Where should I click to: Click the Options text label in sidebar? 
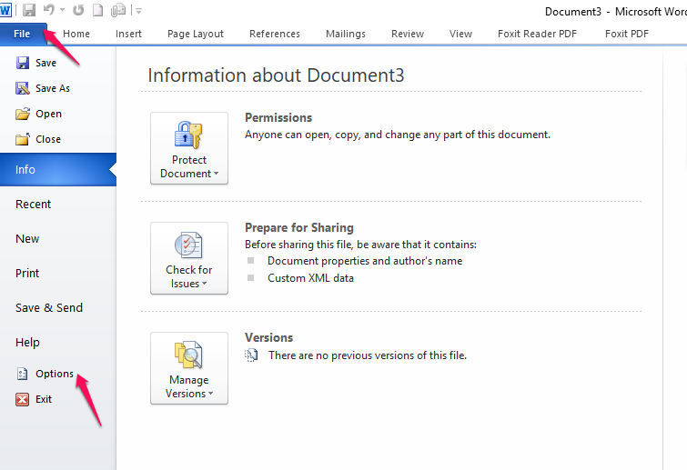55,374
